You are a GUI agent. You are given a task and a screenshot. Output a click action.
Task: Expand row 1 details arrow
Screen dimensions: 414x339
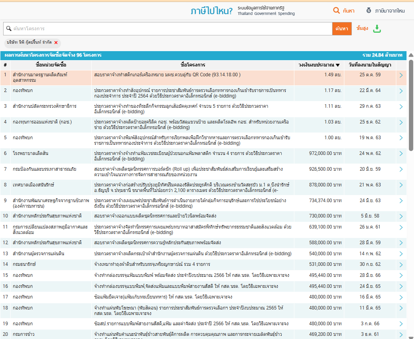[401, 75]
